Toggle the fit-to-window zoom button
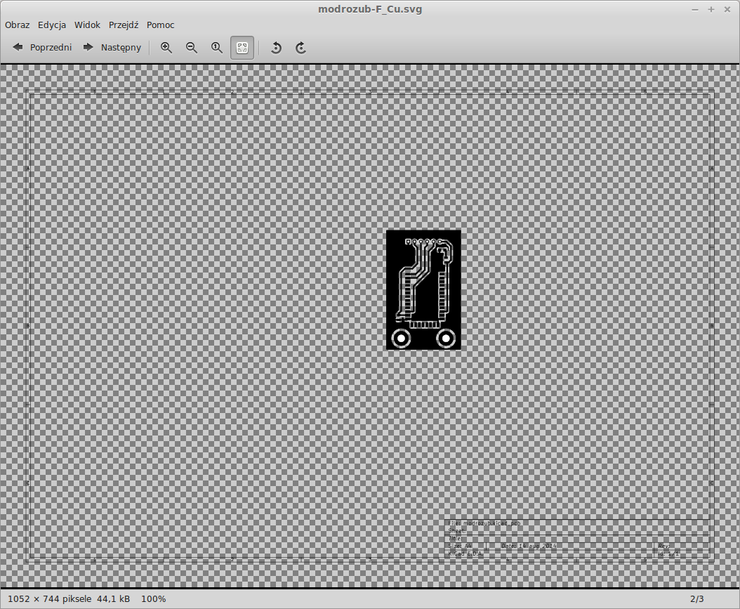Viewport: 740px width, 609px height. (x=242, y=48)
